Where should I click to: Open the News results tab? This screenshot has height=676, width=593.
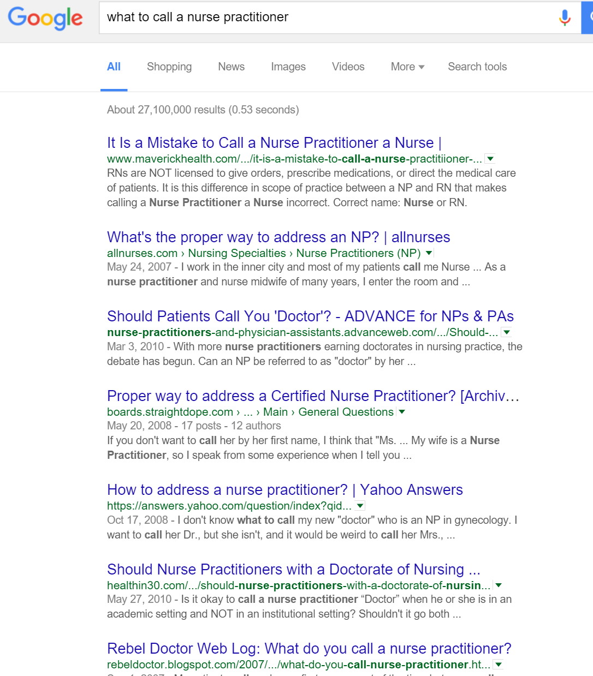[x=231, y=67]
